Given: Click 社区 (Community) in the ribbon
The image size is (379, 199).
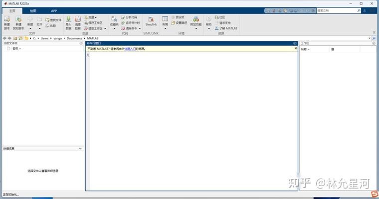Looking at the screenshot, I should tap(220, 17).
